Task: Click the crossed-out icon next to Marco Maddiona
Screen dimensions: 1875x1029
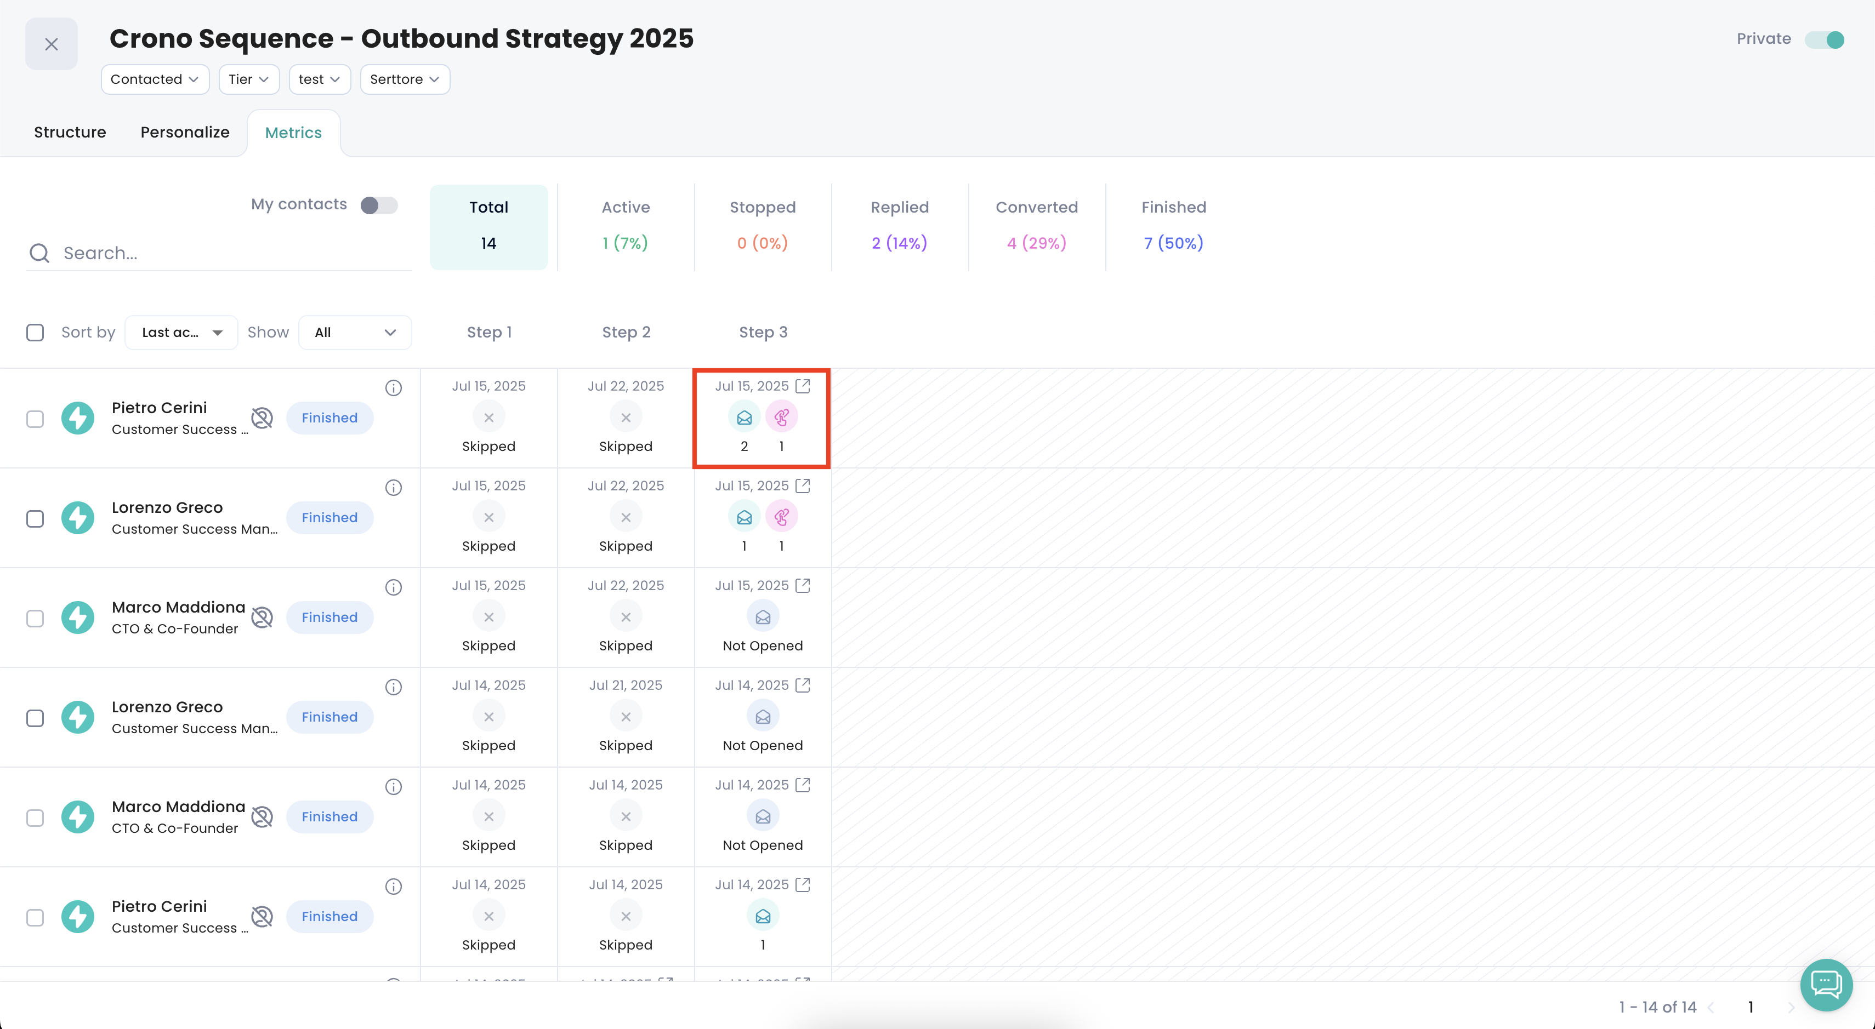Action: click(x=262, y=618)
